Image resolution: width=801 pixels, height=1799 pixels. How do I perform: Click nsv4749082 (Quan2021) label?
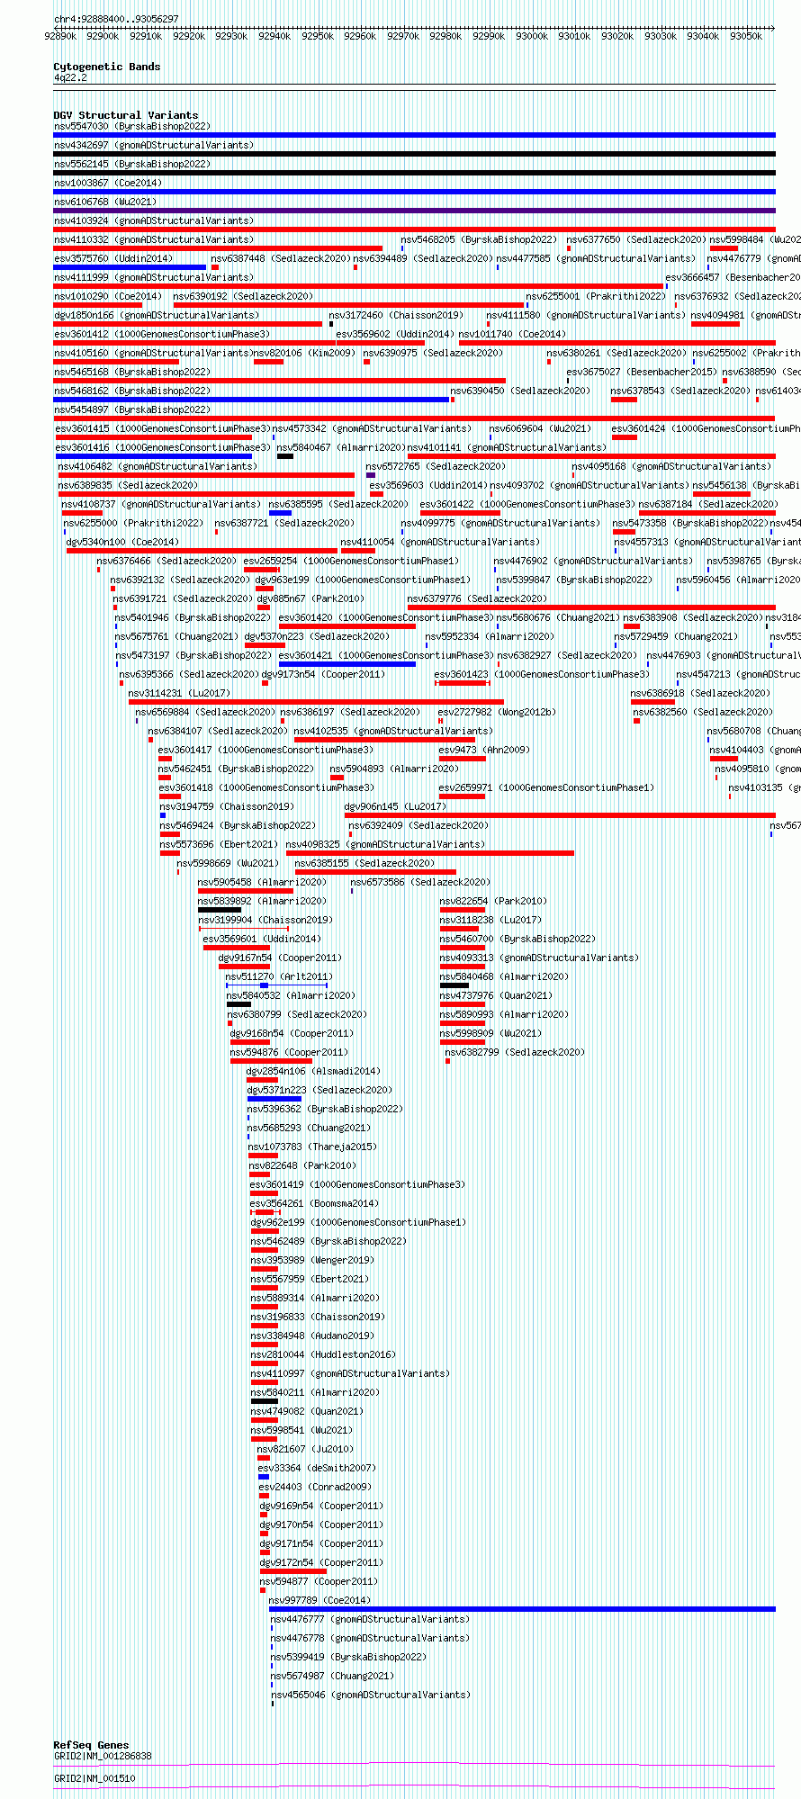click(x=307, y=1411)
